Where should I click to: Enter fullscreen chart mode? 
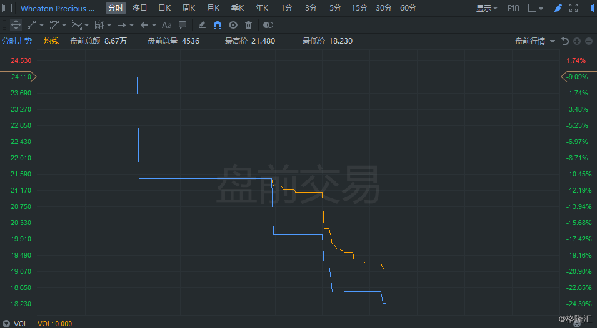[x=574, y=8]
